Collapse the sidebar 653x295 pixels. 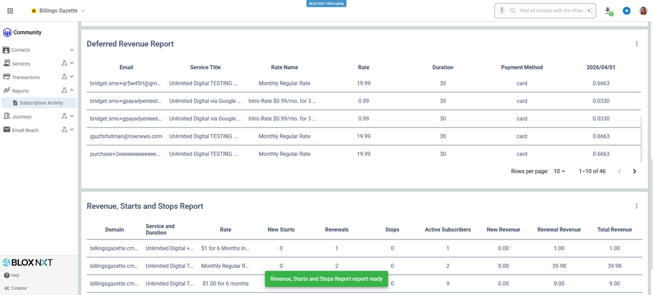[x=15, y=288]
